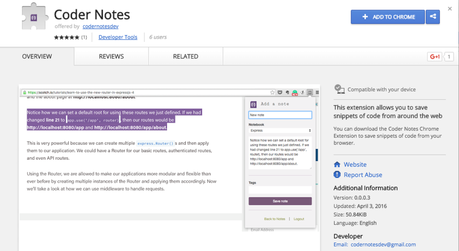The height and width of the screenshot is (251, 459).
Task: Close the extension details overlay
Action: [449, 9]
